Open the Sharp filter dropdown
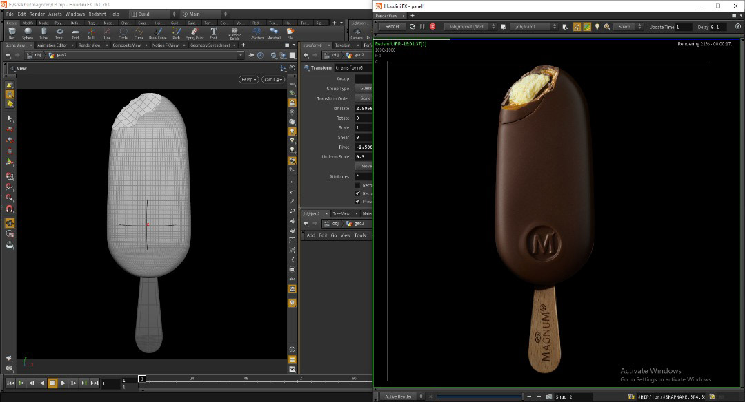The width and height of the screenshot is (745, 402). [628, 27]
